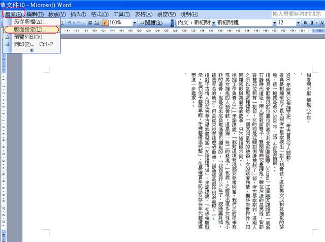Click the printer icon in the menu

pos(7,44)
